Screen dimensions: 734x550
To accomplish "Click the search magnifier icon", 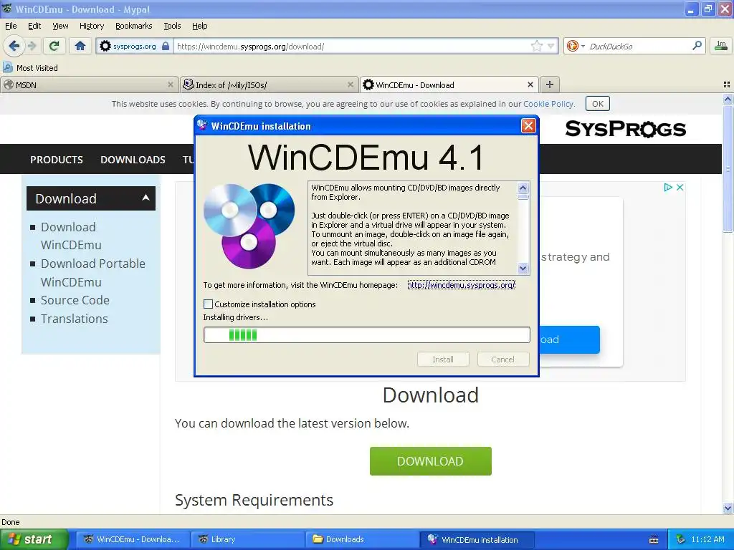I will tap(697, 45).
